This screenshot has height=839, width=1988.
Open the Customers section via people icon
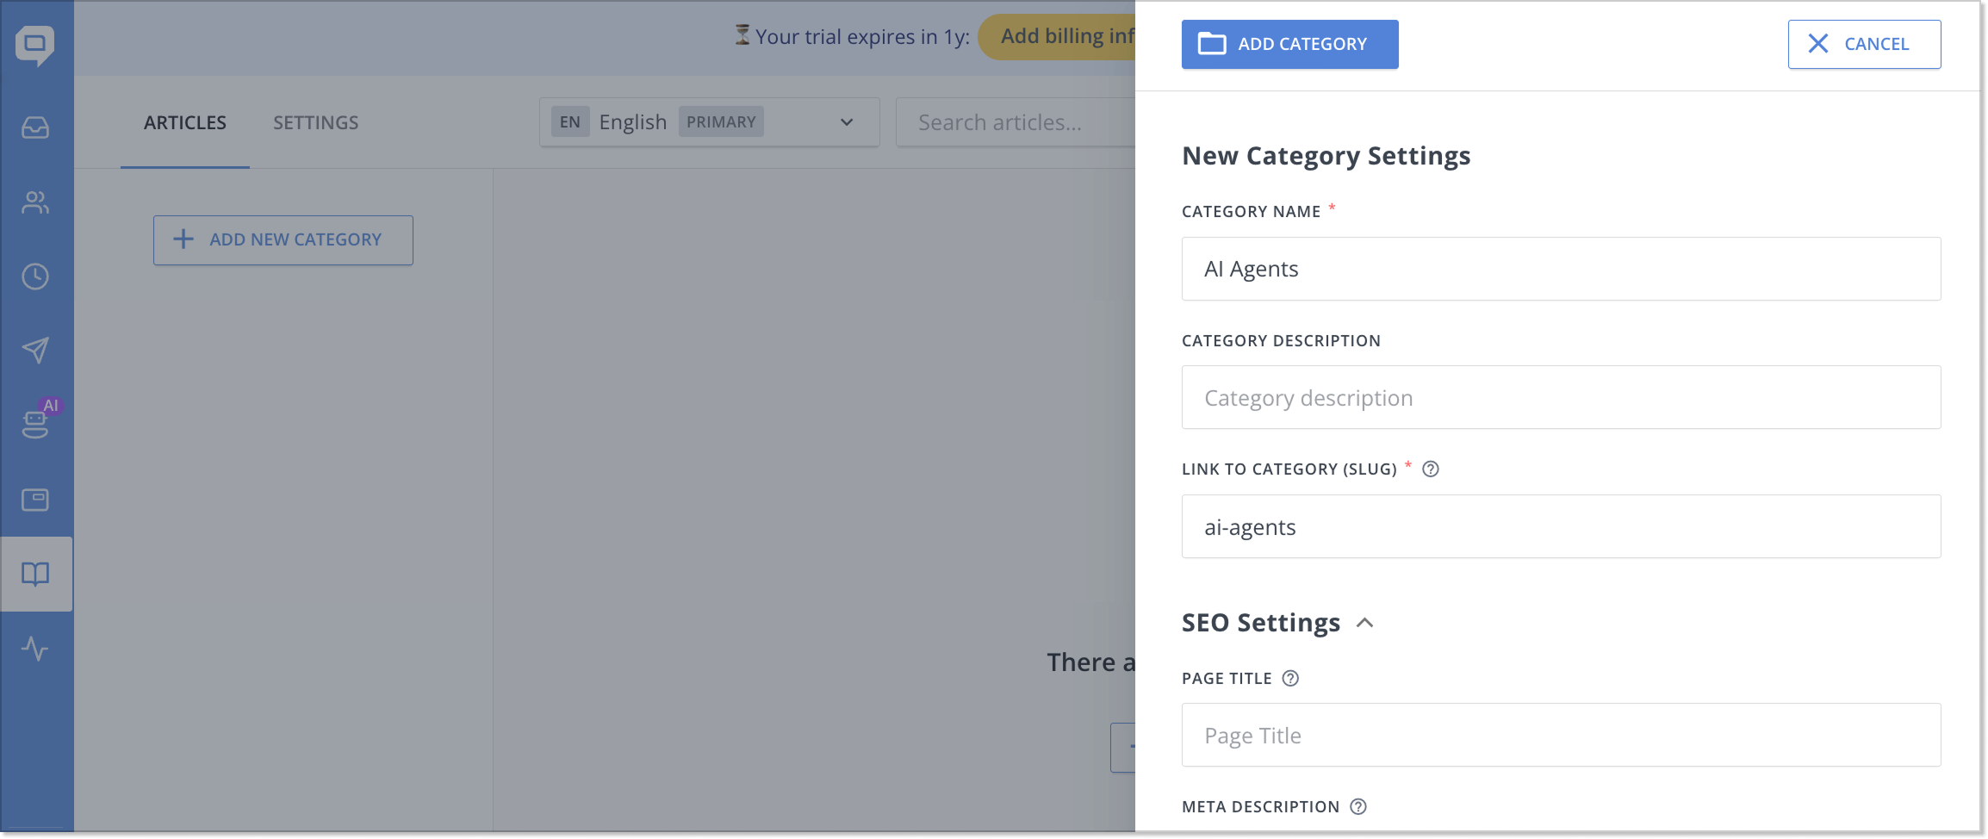(36, 202)
